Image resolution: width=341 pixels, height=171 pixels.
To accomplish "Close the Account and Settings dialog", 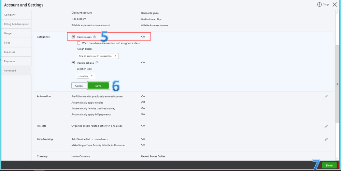I will pyautogui.click(x=335, y=4).
